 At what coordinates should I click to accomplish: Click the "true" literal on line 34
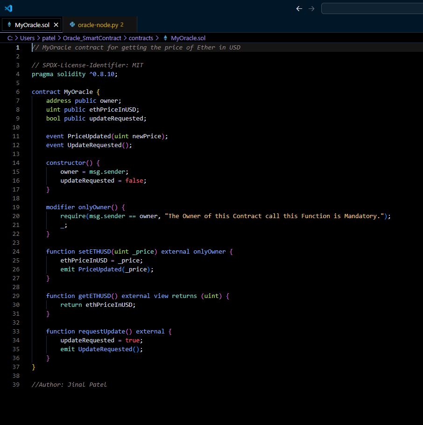[x=133, y=340]
